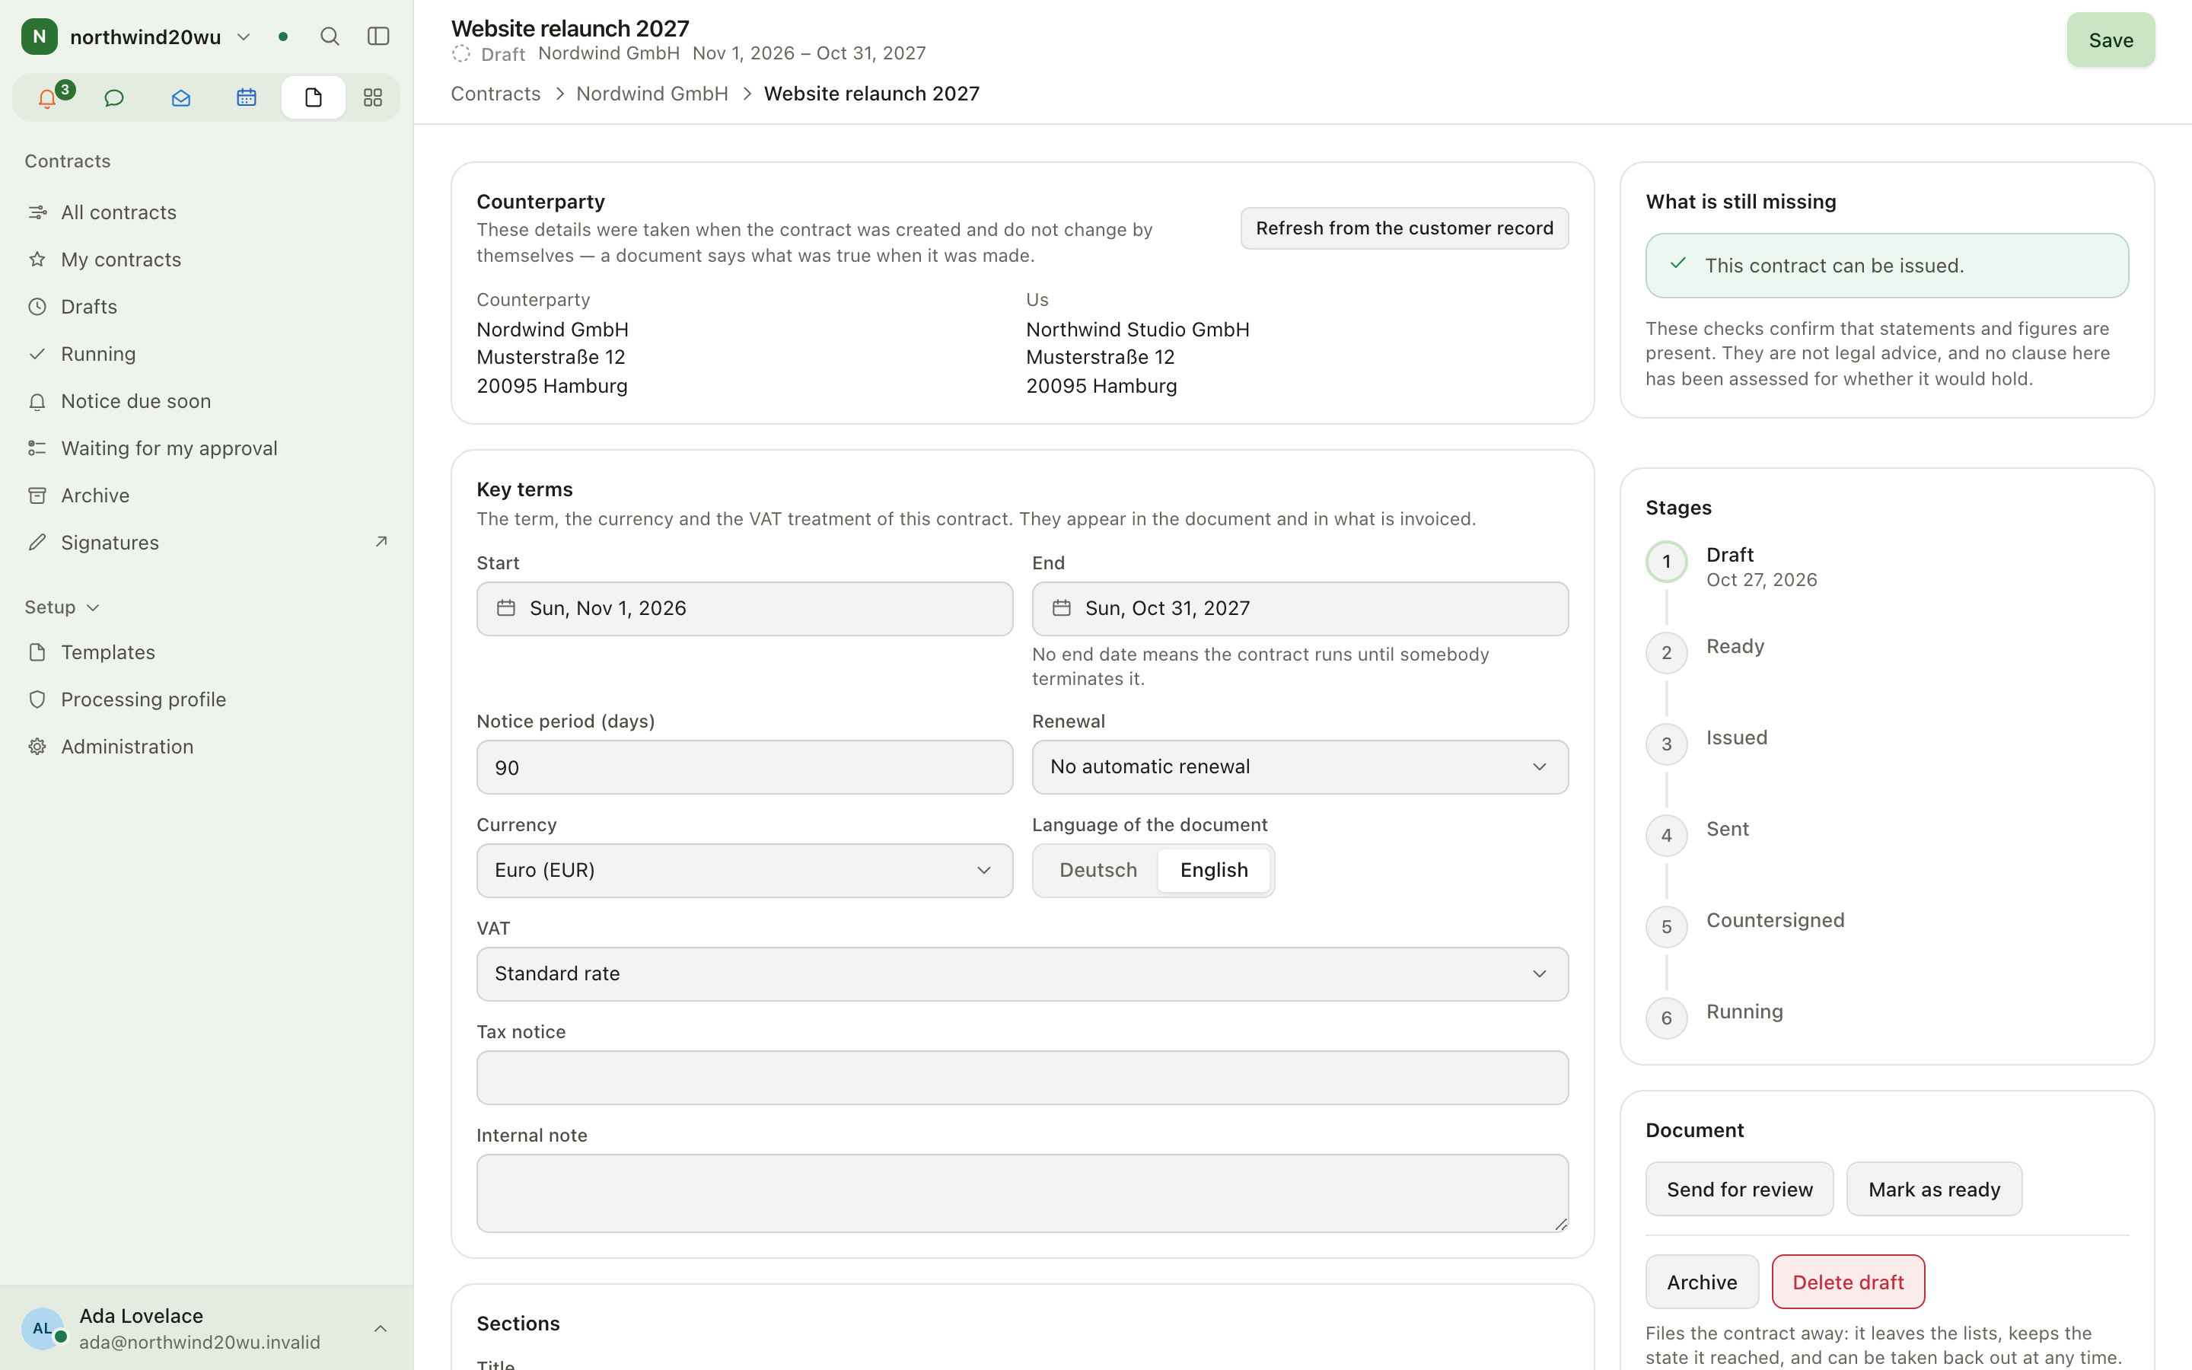This screenshot has width=2192, height=1370.
Task: Click the Nordwind GmbH breadcrumb link
Action: pos(652,94)
